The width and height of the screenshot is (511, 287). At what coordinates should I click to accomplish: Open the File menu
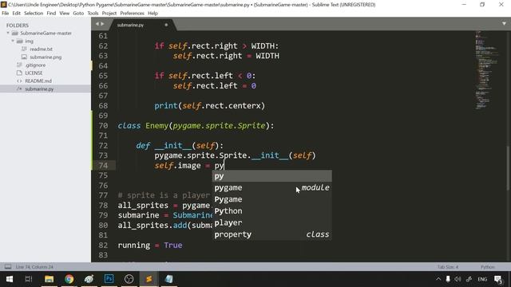click(x=6, y=14)
